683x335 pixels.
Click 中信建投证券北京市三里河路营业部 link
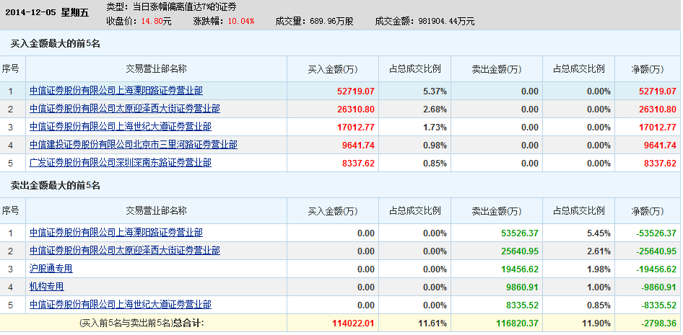click(133, 145)
